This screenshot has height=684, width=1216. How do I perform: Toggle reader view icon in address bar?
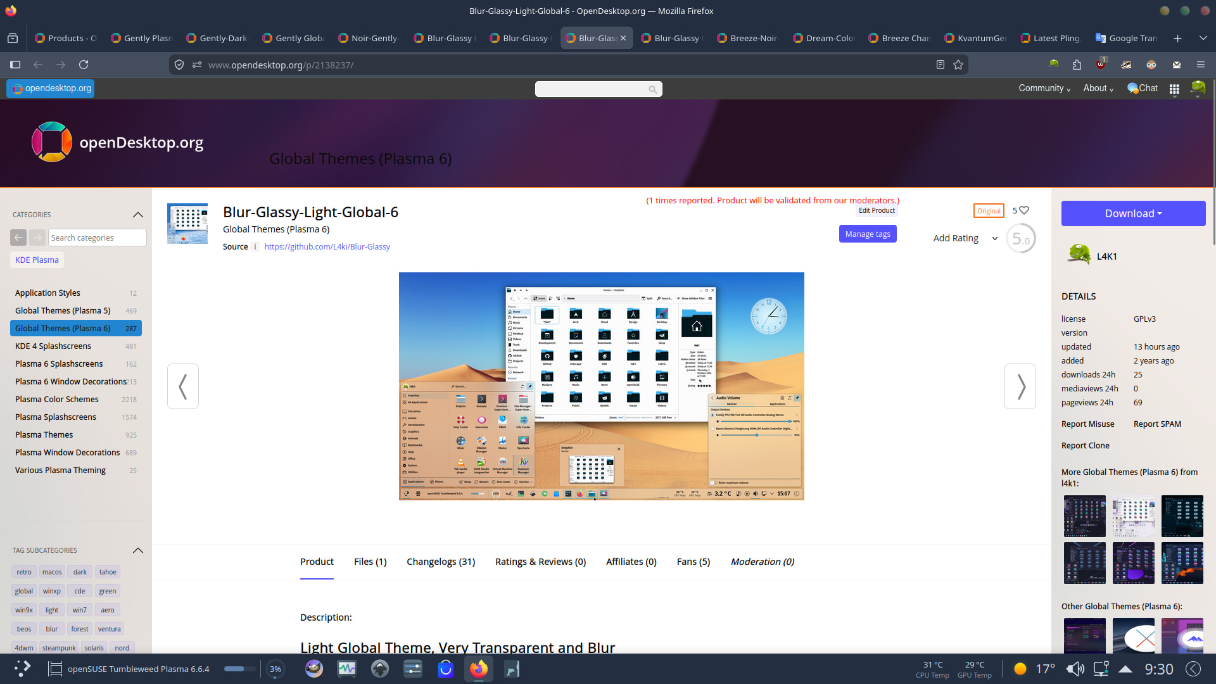(940, 65)
